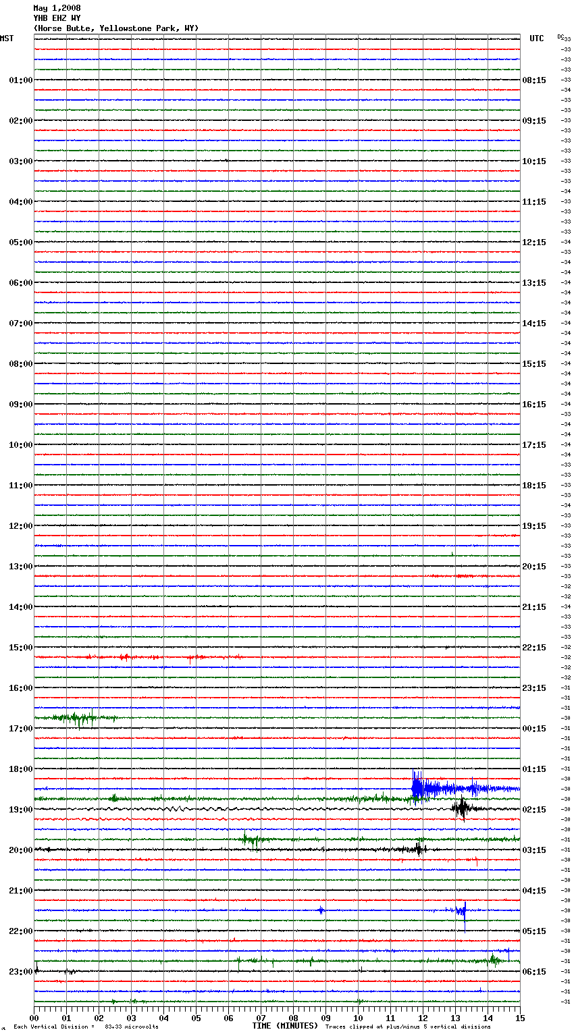Select the 16:00 MST row label
Viewport: 574px width, 1036px height.
21,688
